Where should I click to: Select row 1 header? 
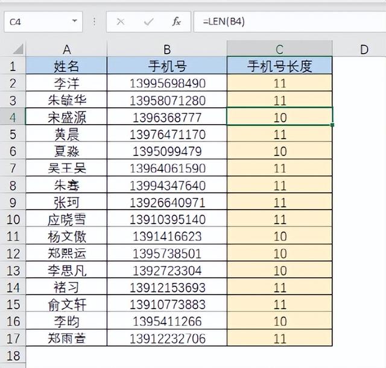pos(13,66)
